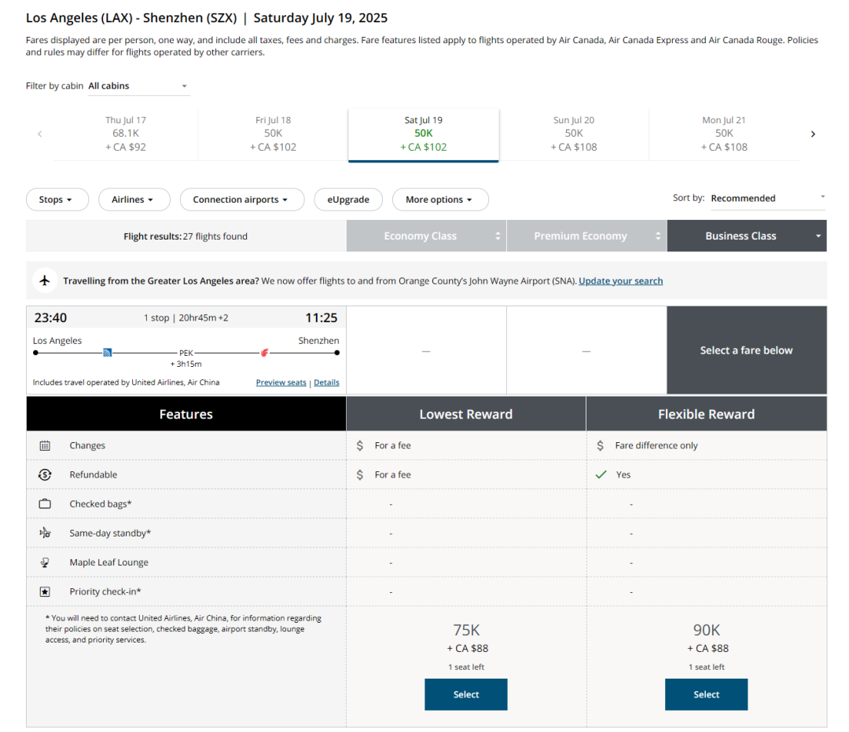Click the United Airlines logo on the flight route
Viewport: 849px width, 732px height.
[x=108, y=353]
